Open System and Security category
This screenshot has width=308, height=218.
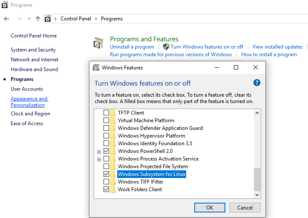33,50
